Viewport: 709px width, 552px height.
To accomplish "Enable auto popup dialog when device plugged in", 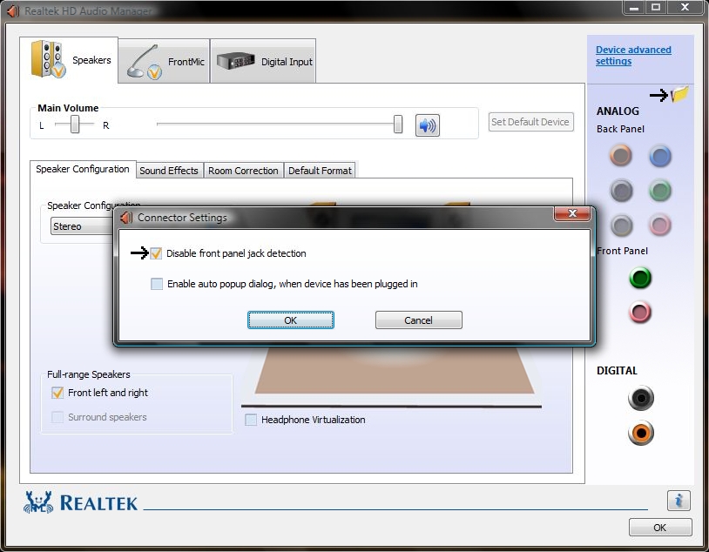I will click(157, 284).
